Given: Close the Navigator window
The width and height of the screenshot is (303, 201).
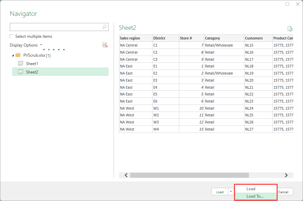Looking at the screenshot, I should tap(298, 4).
